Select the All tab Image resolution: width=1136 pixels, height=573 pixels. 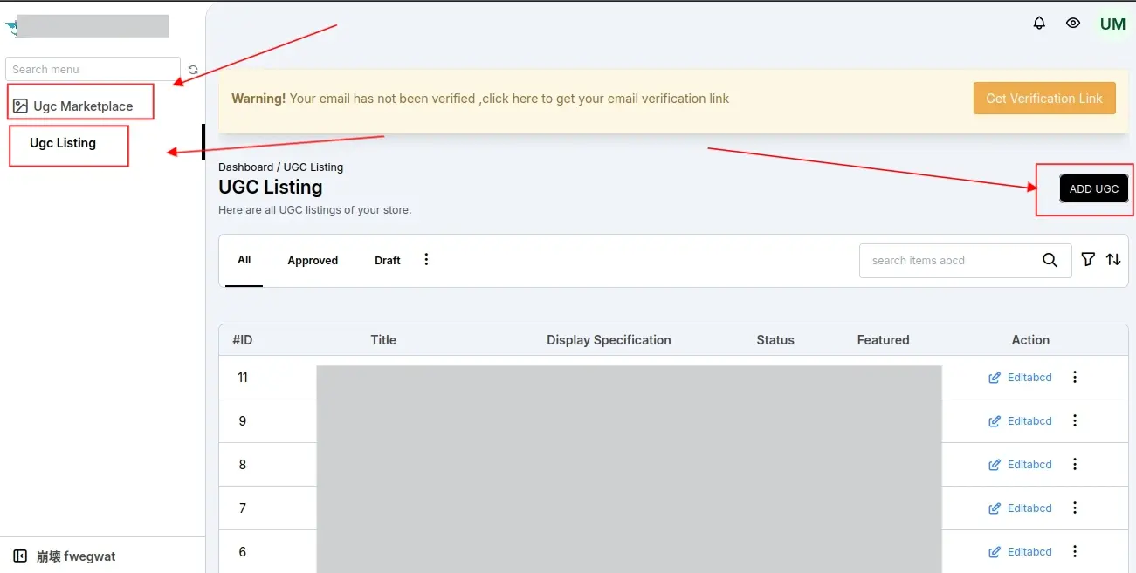tap(244, 260)
